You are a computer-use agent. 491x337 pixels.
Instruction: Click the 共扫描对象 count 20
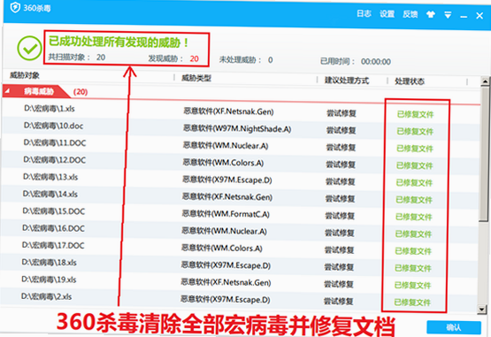tap(101, 57)
